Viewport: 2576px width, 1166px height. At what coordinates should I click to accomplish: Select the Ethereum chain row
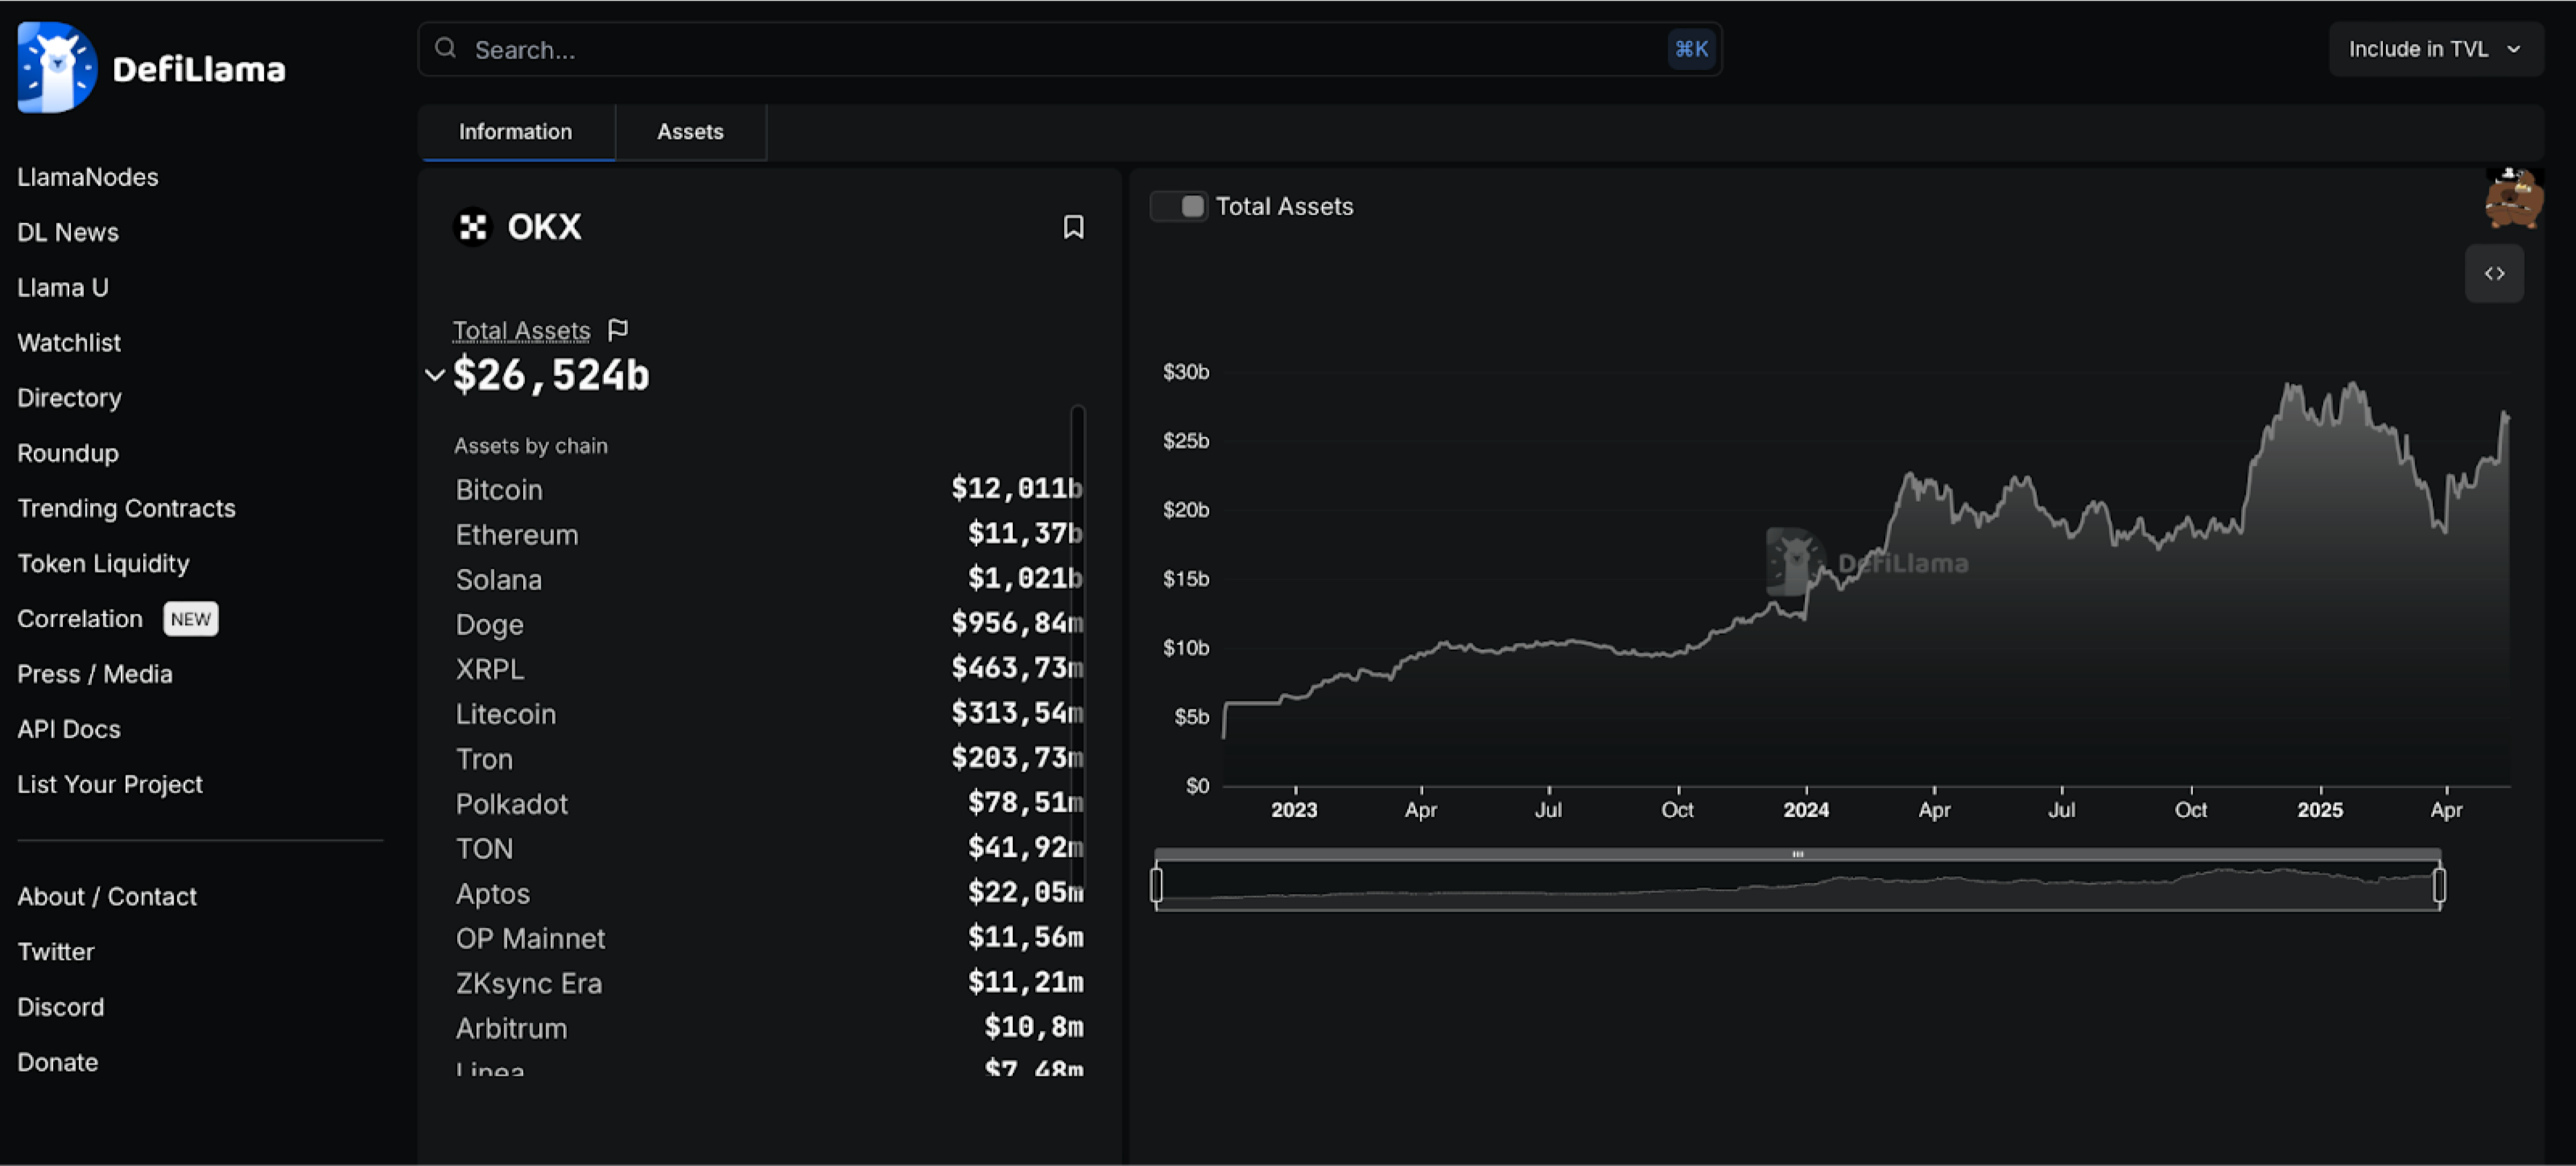(769, 534)
